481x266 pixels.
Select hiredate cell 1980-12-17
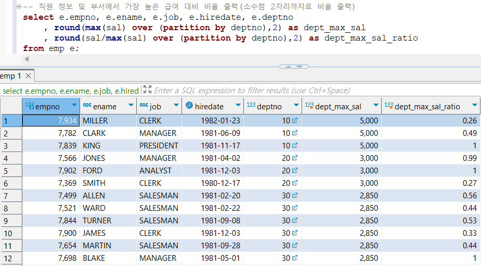[x=213, y=183]
